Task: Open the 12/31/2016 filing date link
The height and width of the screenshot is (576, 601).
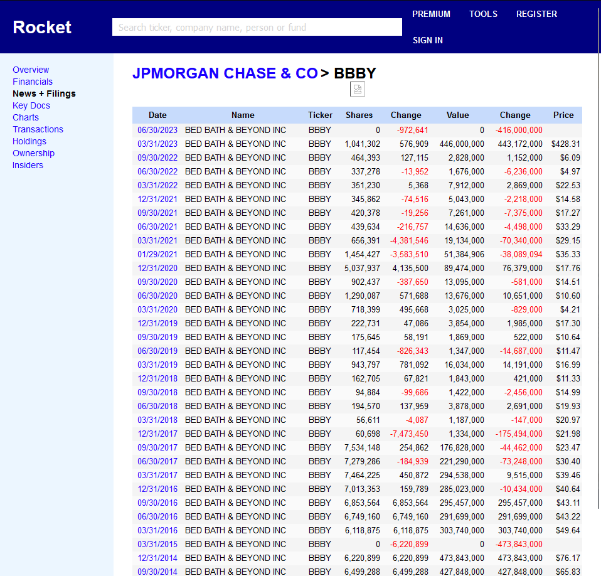Action: click(x=157, y=489)
